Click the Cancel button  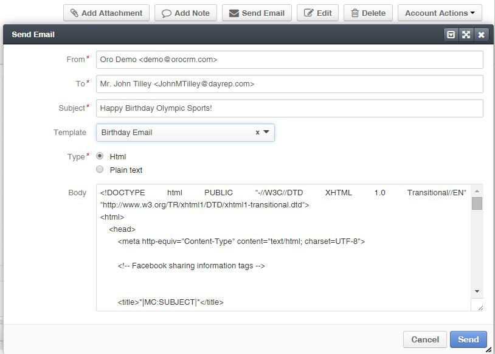425,339
